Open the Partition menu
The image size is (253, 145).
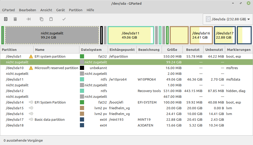click(76, 10)
